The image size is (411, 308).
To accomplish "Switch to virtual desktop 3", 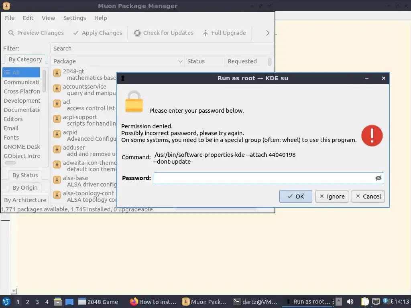I will click(x=37, y=302).
